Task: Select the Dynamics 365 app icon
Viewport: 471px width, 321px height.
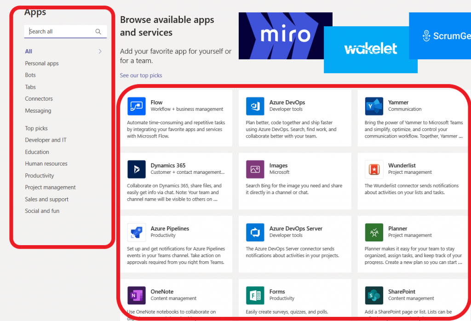Action: (x=136, y=169)
